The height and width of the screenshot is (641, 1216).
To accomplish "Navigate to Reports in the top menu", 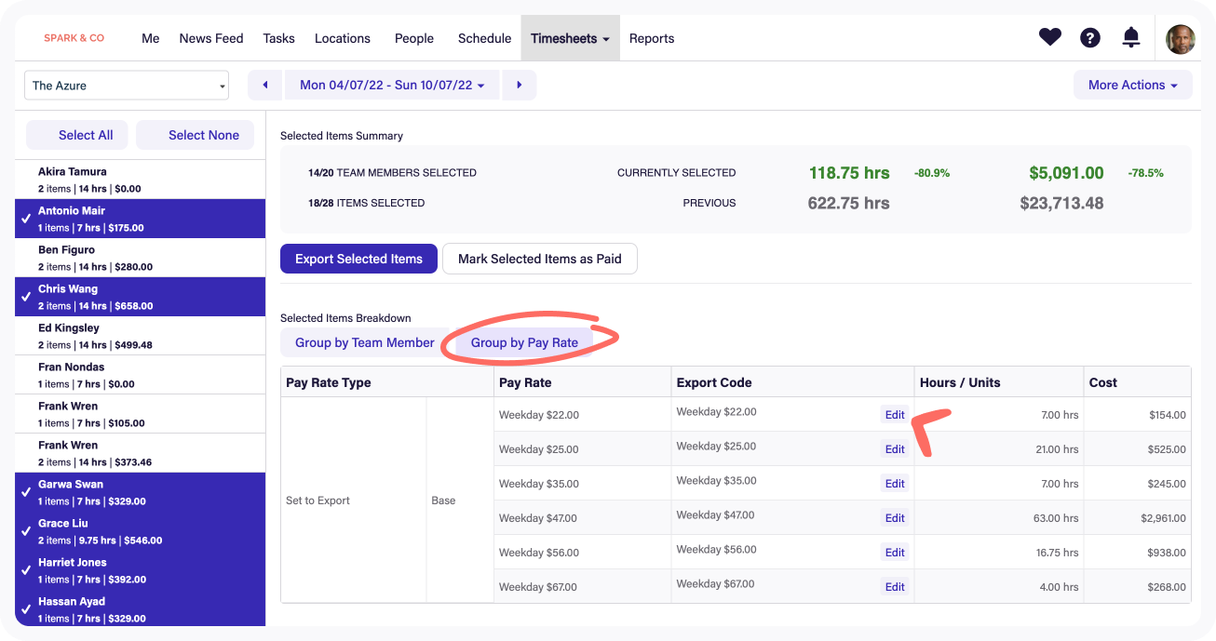I will [x=652, y=38].
